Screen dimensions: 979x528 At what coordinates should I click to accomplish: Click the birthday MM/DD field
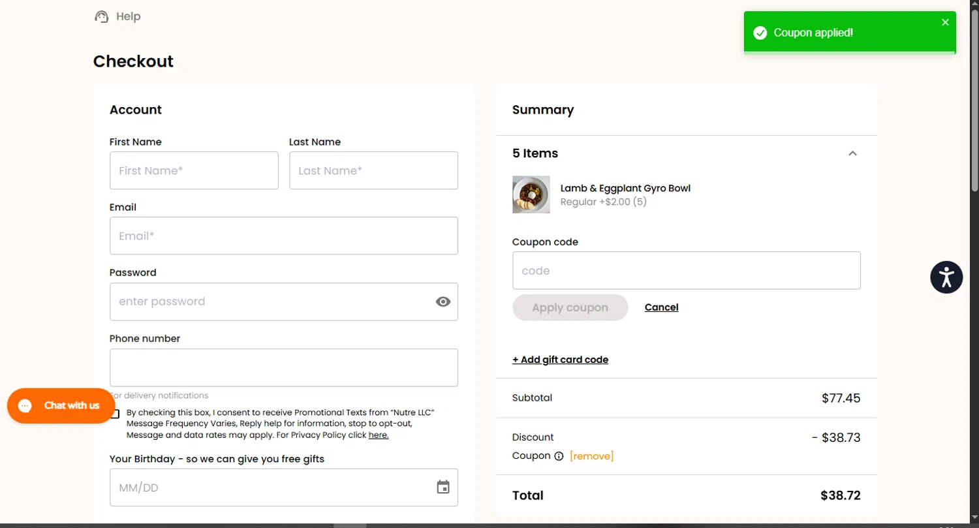(x=284, y=488)
